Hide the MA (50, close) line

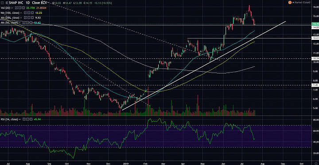24,23
